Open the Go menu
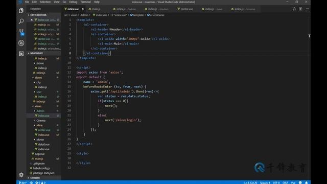The height and width of the screenshot is (184, 327). pyautogui.click(x=64, y=2)
